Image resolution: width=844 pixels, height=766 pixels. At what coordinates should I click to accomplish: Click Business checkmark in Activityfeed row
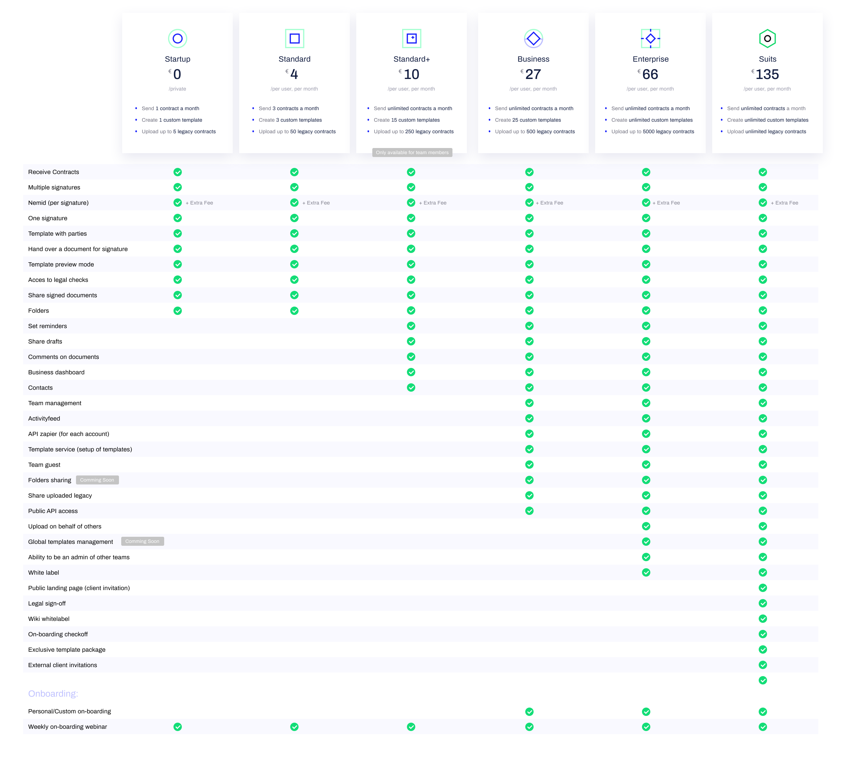[x=529, y=419]
